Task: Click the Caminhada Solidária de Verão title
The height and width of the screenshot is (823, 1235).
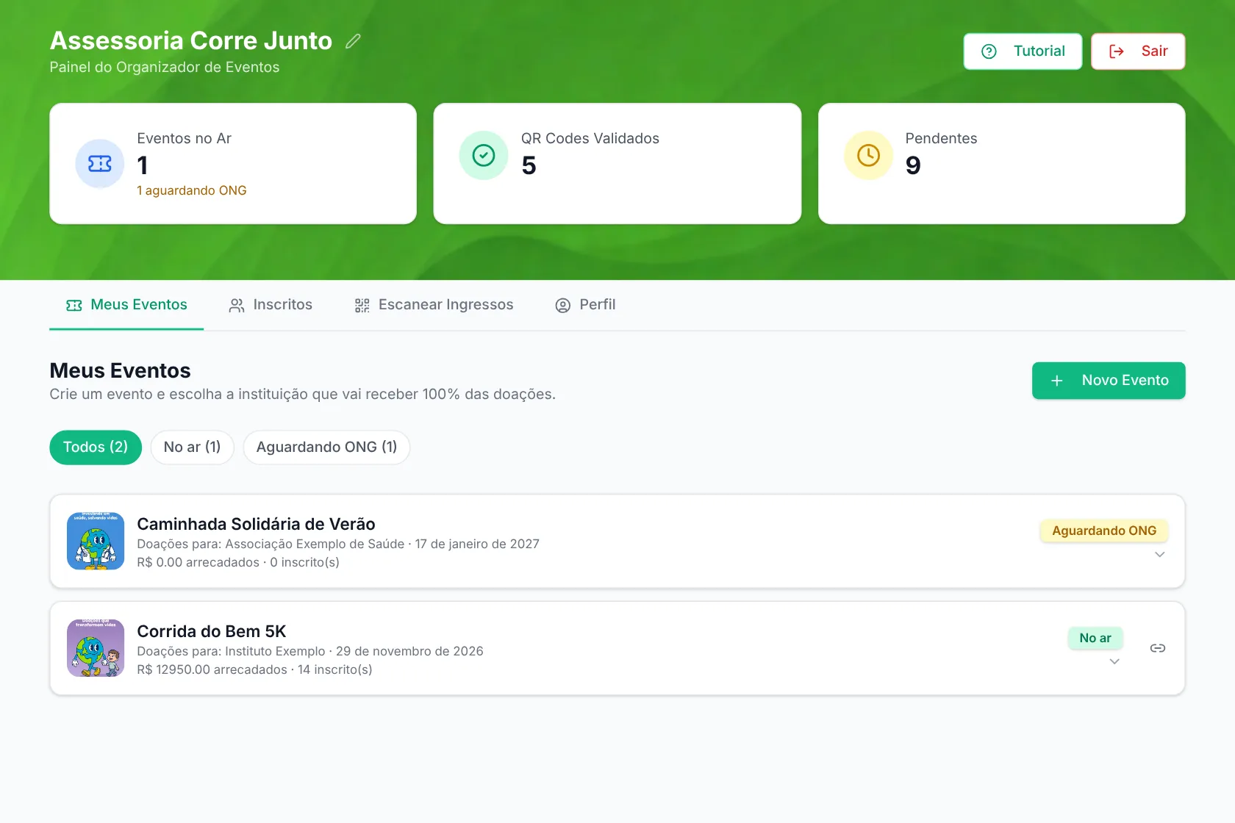Action: click(256, 524)
